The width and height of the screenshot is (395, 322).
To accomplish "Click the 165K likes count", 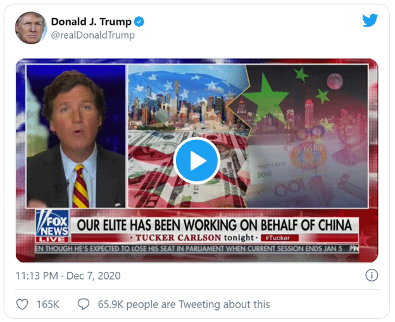I will [48, 304].
